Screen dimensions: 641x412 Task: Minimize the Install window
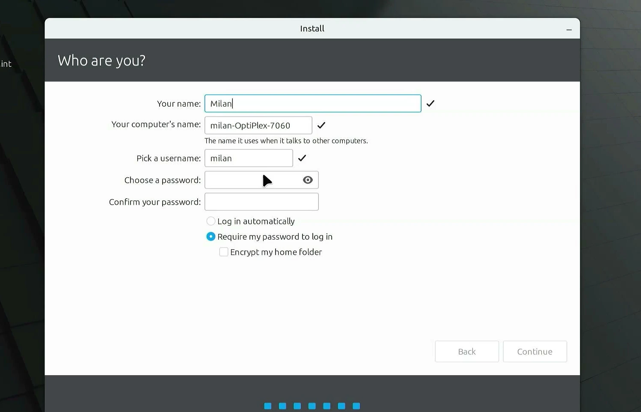pyautogui.click(x=569, y=30)
